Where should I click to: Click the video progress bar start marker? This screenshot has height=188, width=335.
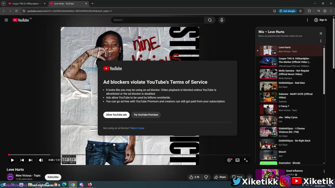tap(9, 155)
